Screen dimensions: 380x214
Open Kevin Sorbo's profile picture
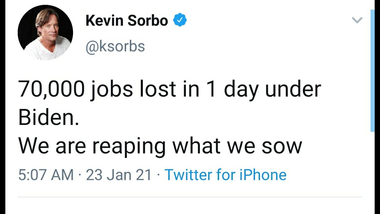click(x=45, y=32)
